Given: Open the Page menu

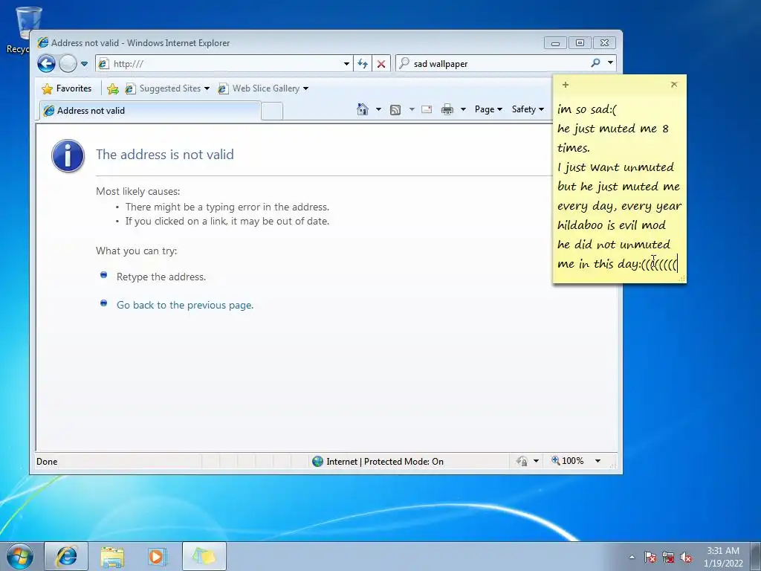Looking at the screenshot, I should point(488,109).
